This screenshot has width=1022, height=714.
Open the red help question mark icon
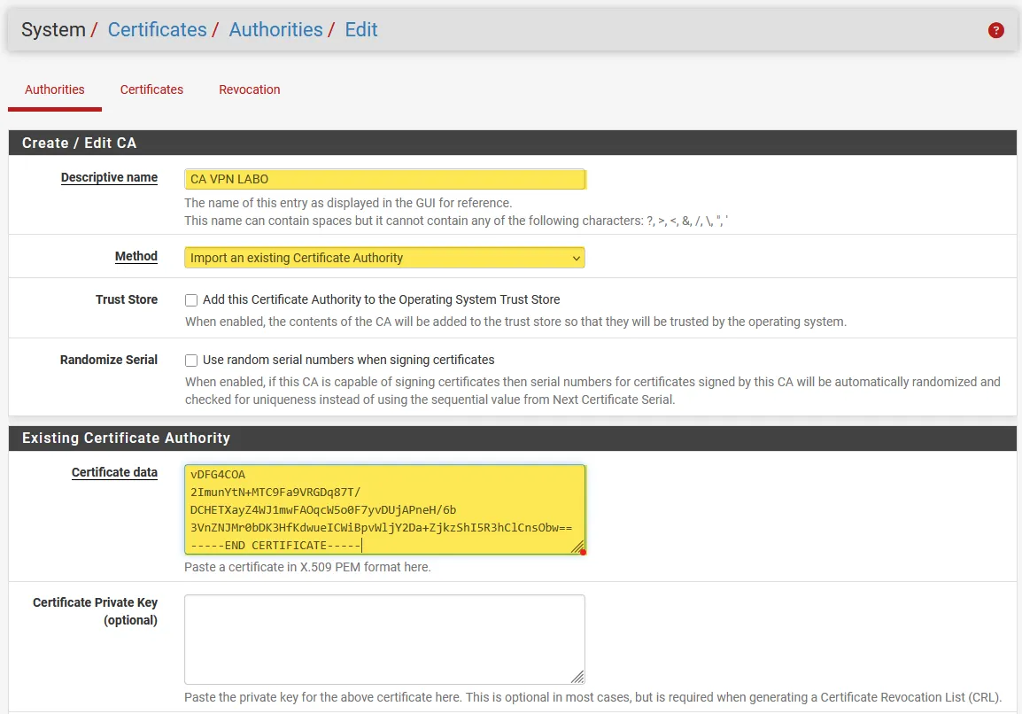tap(995, 30)
